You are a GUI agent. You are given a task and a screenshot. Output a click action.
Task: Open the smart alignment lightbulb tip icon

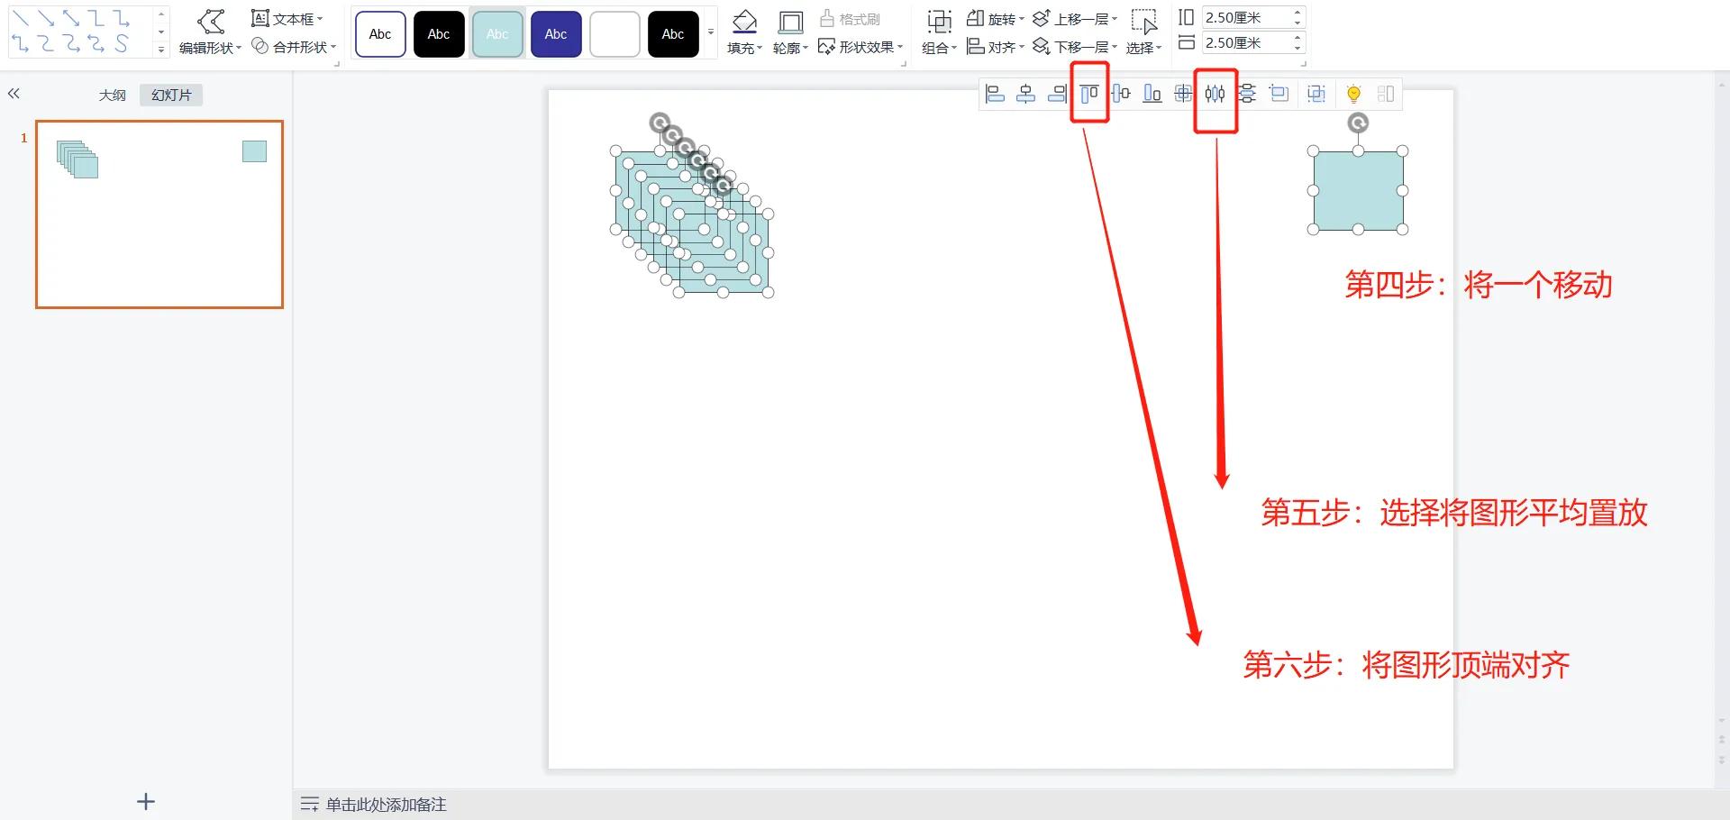[1353, 93]
